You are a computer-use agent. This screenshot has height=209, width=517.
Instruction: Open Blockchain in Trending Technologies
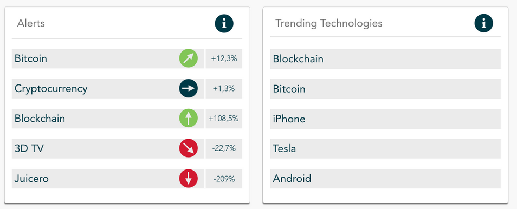385,58
